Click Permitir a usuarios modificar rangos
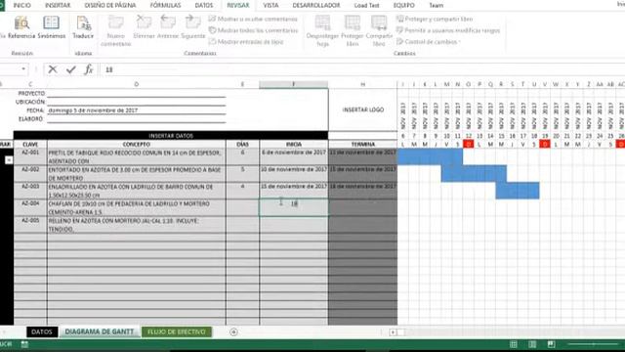 coord(448,30)
